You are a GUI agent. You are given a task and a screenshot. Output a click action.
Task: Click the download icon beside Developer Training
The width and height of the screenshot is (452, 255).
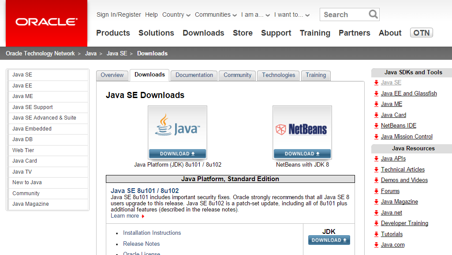click(376, 223)
